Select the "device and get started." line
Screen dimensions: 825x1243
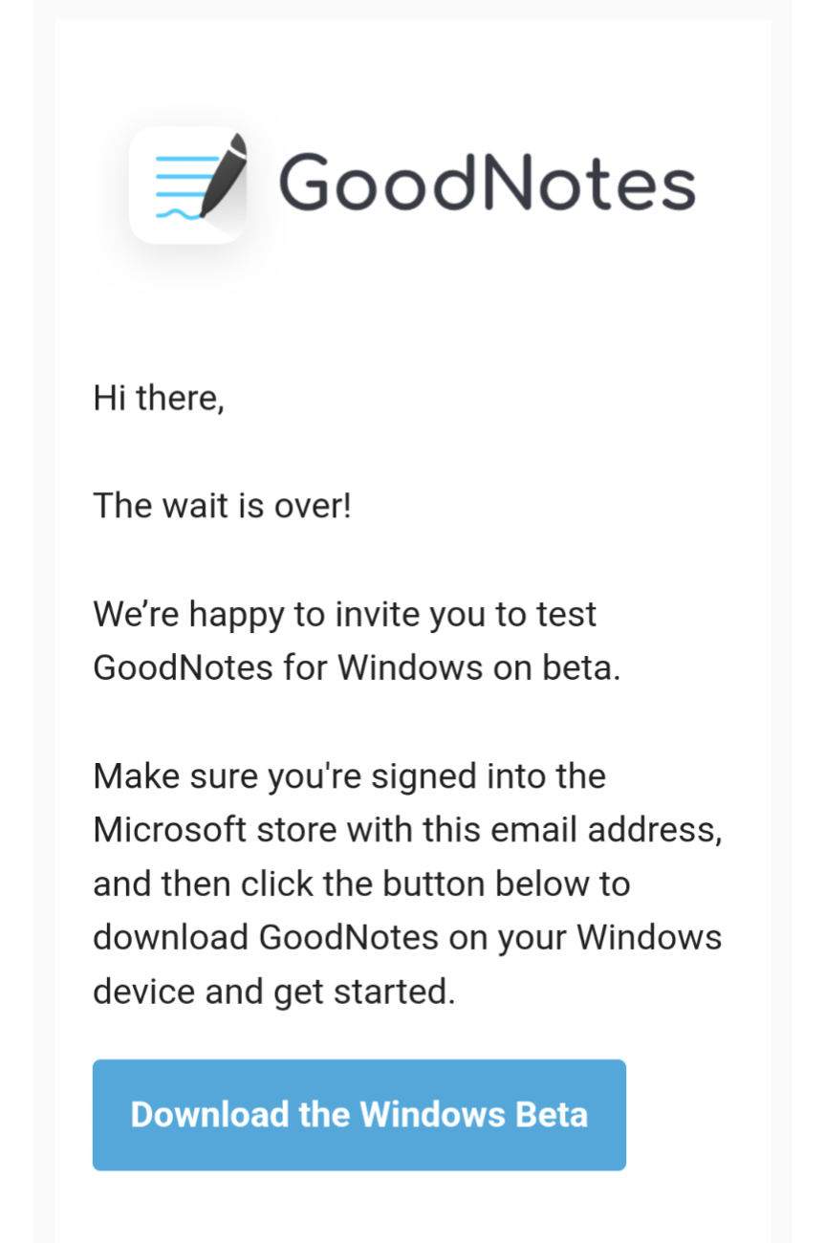coord(274,992)
